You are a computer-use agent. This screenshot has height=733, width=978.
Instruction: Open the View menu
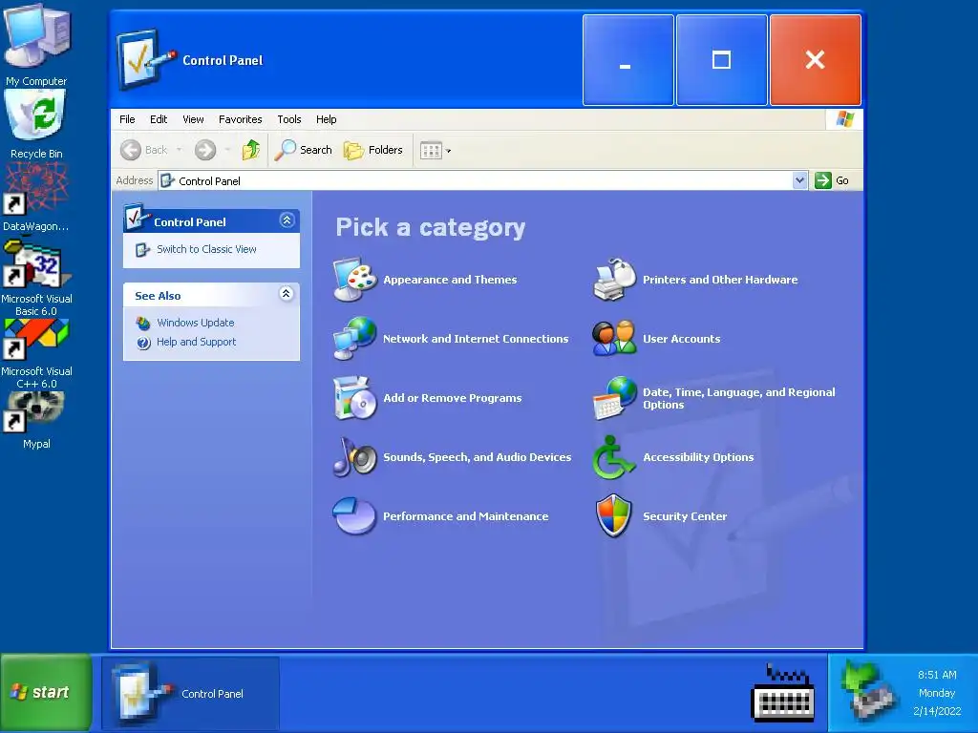(193, 119)
